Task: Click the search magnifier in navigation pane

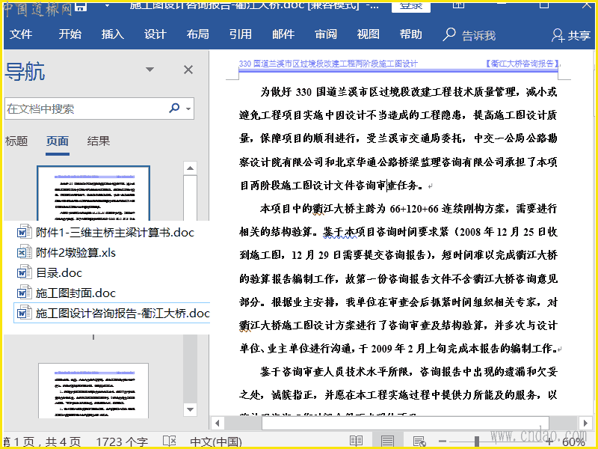Action: pos(174,109)
